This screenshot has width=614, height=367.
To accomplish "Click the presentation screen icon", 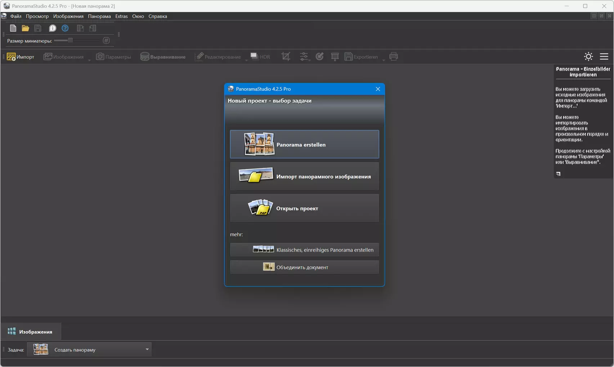I will 335,56.
